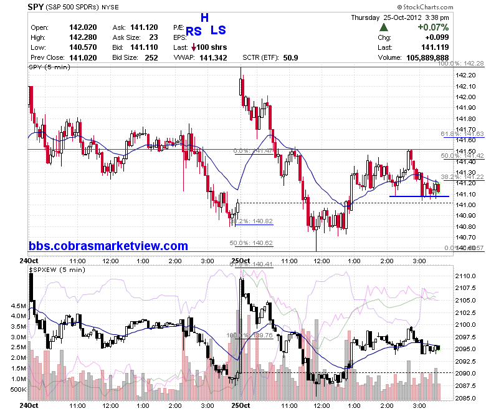Click the 'SPY (5 min)' chart label
The width and height of the screenshot is (486, 411).
[49, 67]
